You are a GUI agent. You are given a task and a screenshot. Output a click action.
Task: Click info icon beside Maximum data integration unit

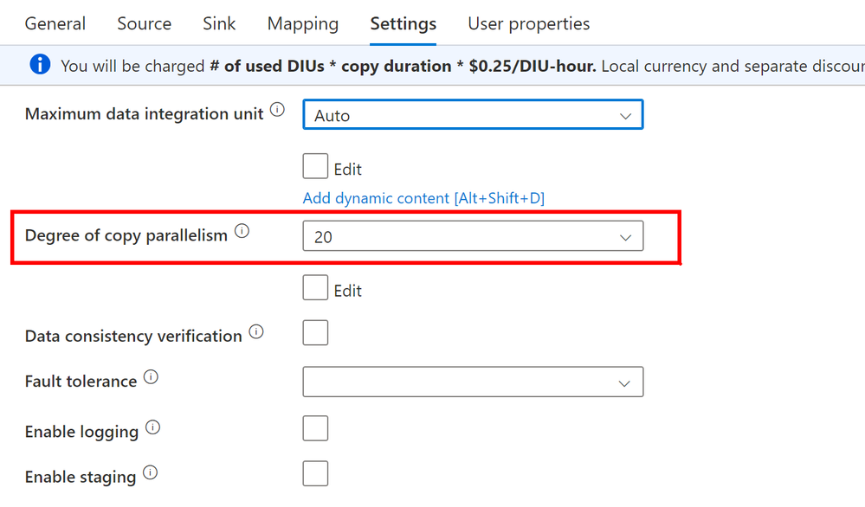point(277,110)
